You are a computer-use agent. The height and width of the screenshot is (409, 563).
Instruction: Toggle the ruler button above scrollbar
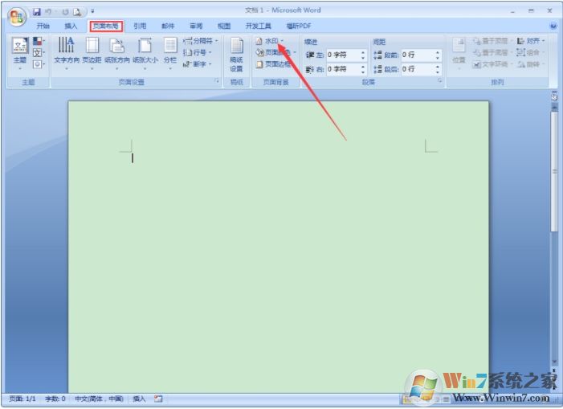(x=554, y=96)
